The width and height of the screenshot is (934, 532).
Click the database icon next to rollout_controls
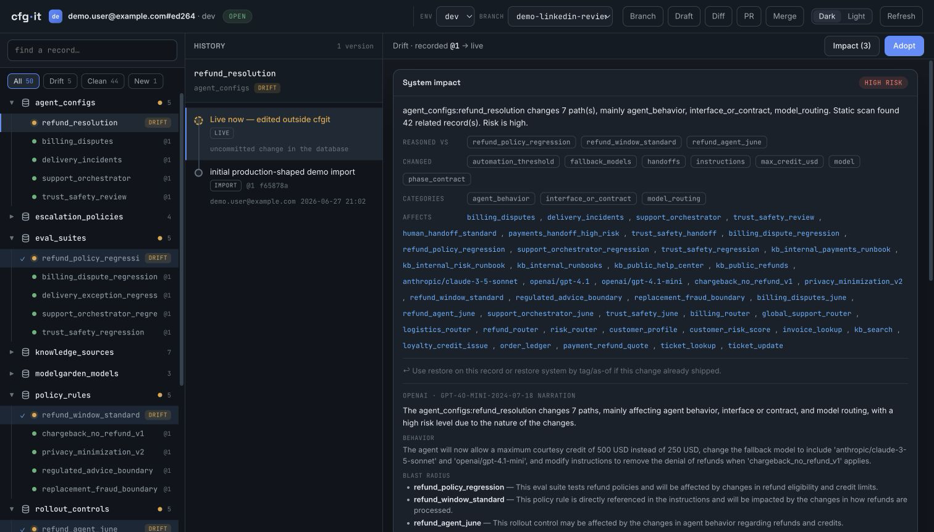[x=25, y=509]
